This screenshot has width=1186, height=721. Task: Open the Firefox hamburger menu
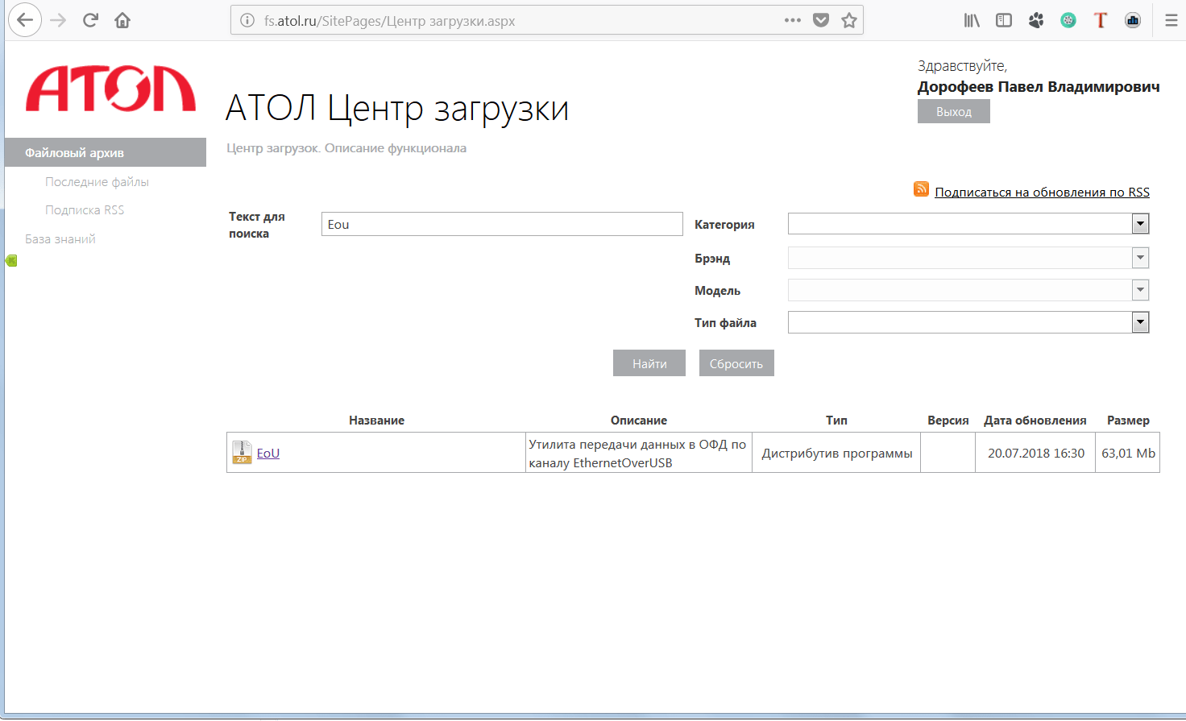pos(1171,20)
